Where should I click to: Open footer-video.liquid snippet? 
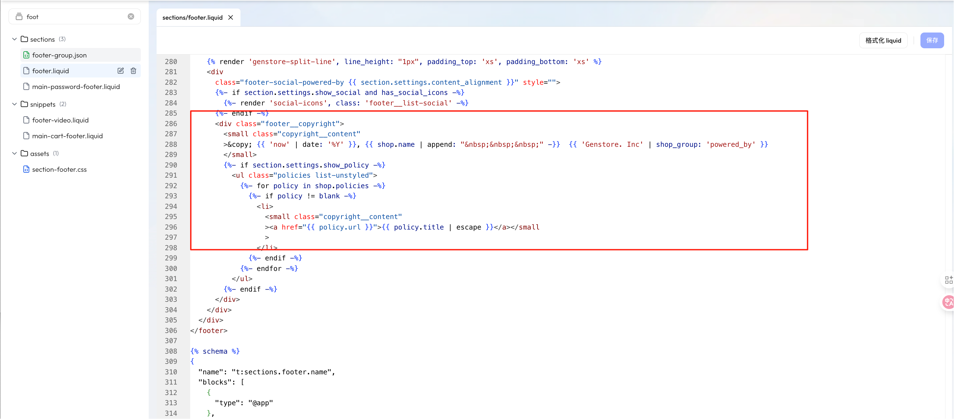click(80, 120)
